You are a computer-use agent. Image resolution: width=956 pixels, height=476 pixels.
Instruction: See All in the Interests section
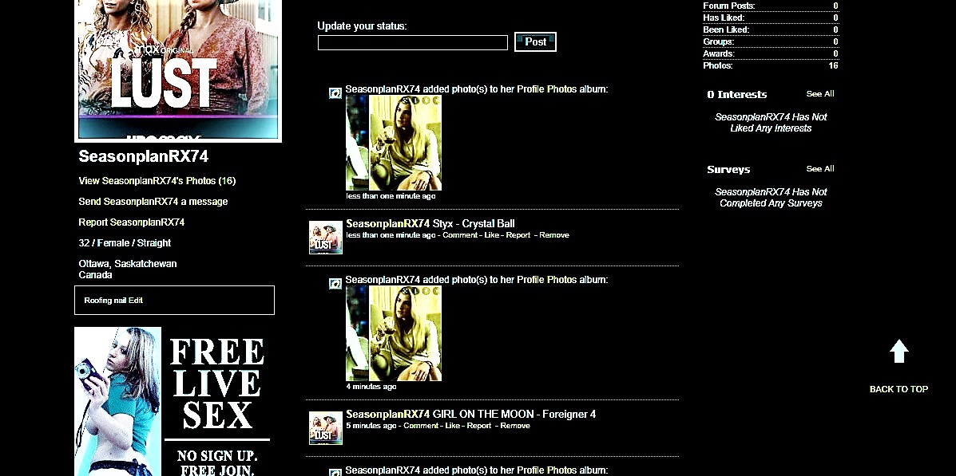click(819, 94)
